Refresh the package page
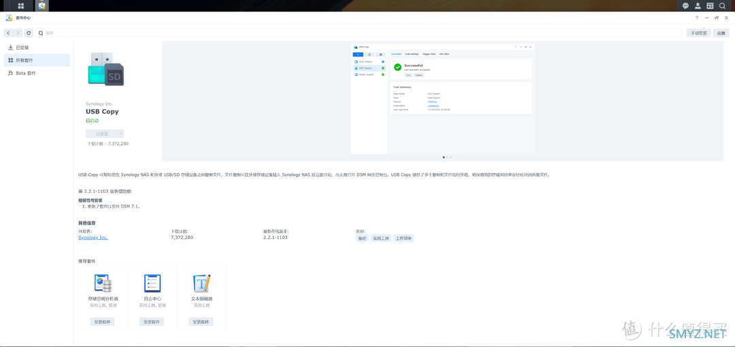The width and height of the screenshot is (735, 347). click(x=29, y=33)
